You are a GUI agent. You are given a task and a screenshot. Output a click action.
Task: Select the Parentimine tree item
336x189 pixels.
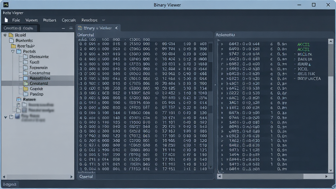click(x=40, y=78)
